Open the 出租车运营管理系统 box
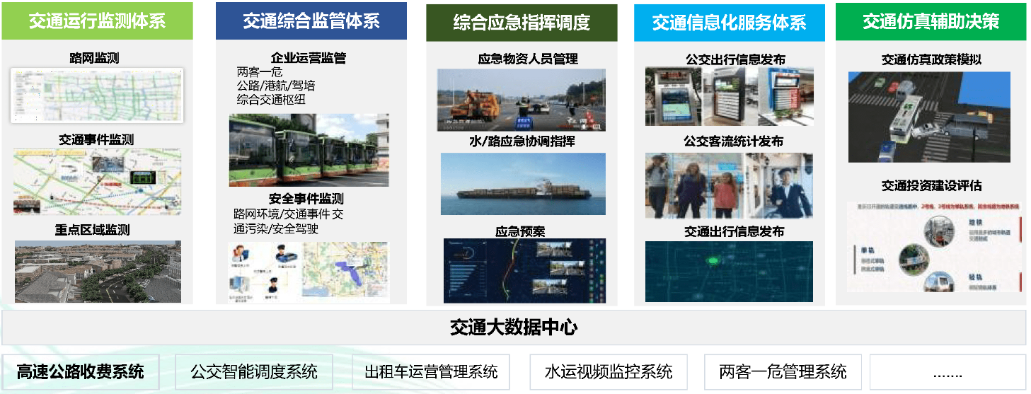Screen dimensions: 1031x394 (x=431, y=371)
